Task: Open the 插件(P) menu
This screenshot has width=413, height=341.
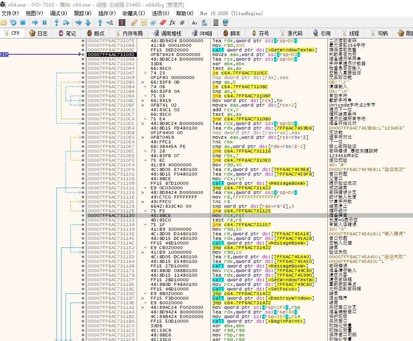Action: 107,13
